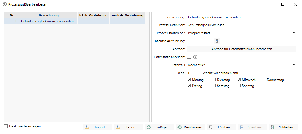Click the Prozess-Definition field

[242, 25]
